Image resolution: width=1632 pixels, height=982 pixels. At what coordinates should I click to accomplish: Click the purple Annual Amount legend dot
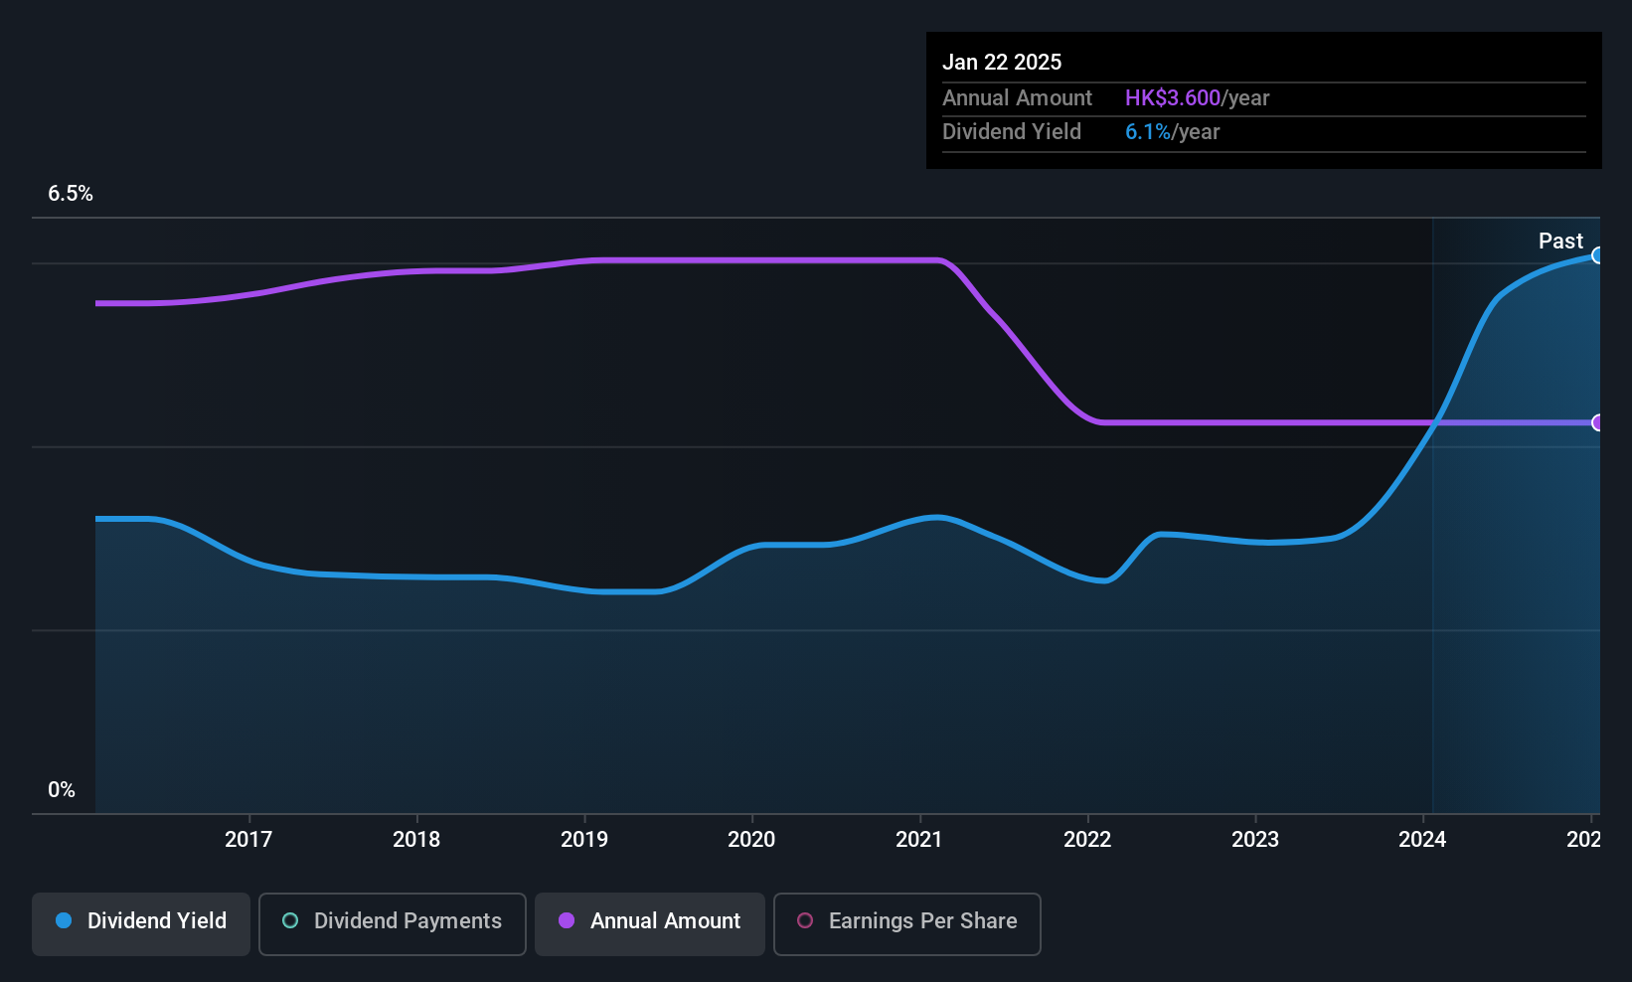567,920
